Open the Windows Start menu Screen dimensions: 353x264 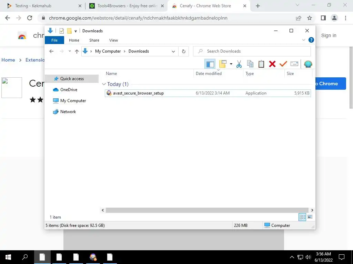[x=8, y=257]
